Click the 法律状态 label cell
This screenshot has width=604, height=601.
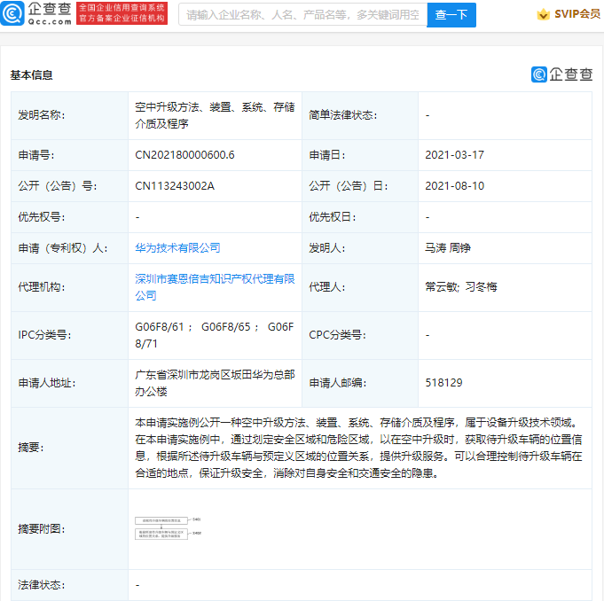click(x=70, y=585)
